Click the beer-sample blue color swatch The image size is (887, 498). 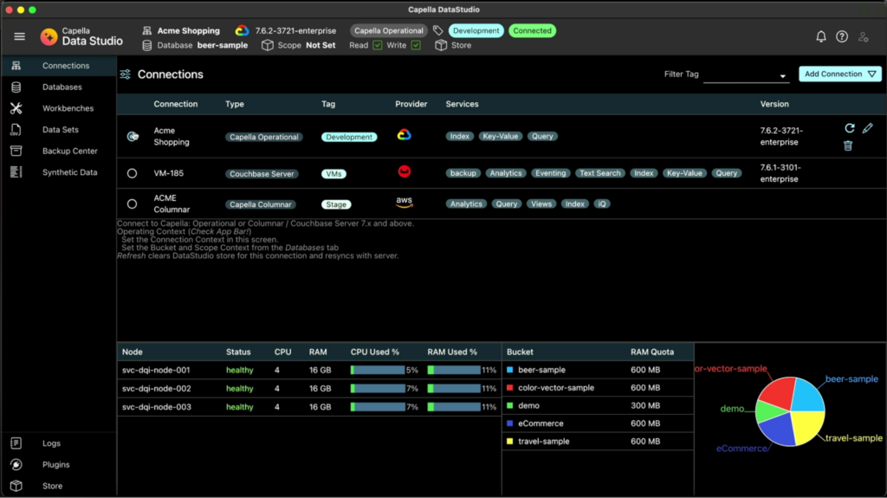[509, 370]
